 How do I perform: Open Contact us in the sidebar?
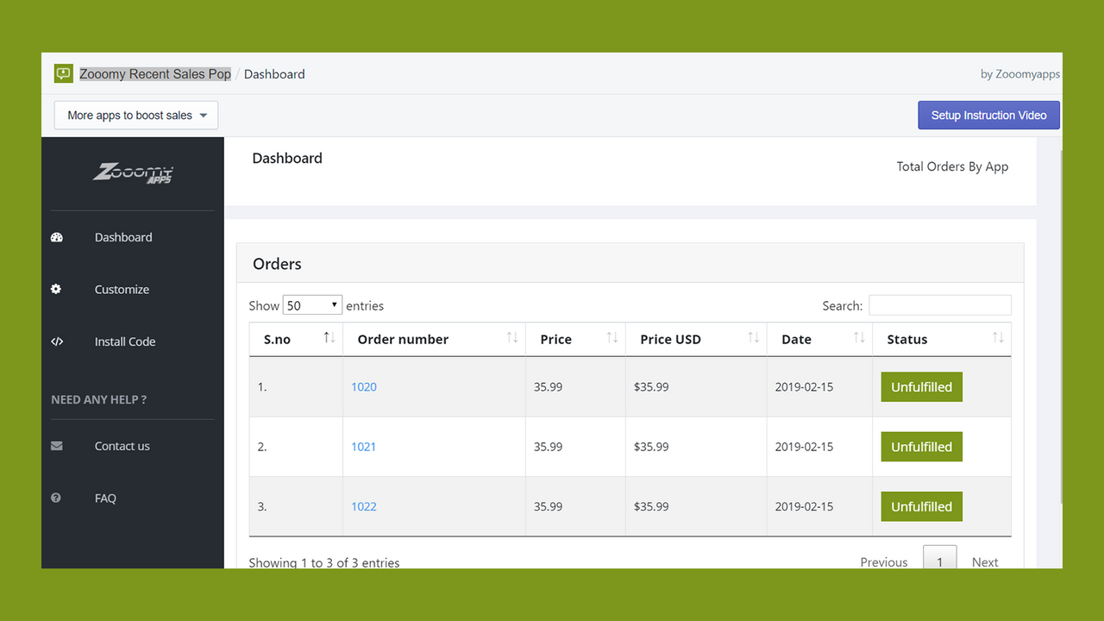122,446
